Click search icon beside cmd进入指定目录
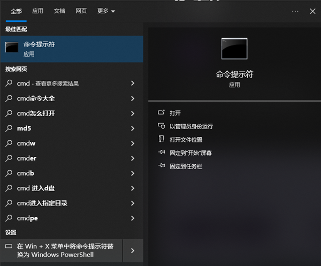The image size is (321, 266). (9, 203)
